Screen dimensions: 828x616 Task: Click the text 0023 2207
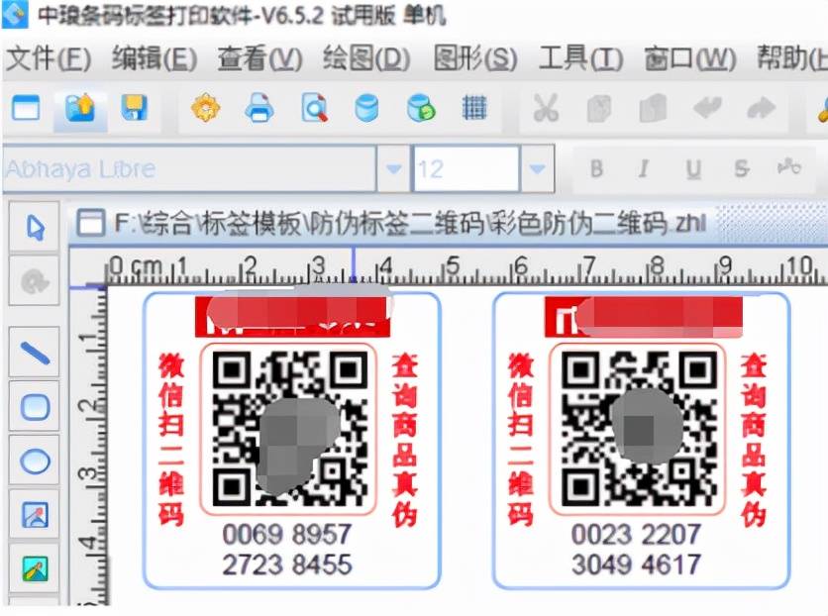[636, 534]
